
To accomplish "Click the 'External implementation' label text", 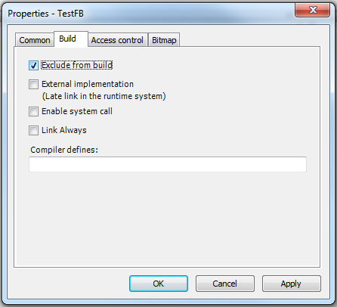I will [x=88, y=84].
